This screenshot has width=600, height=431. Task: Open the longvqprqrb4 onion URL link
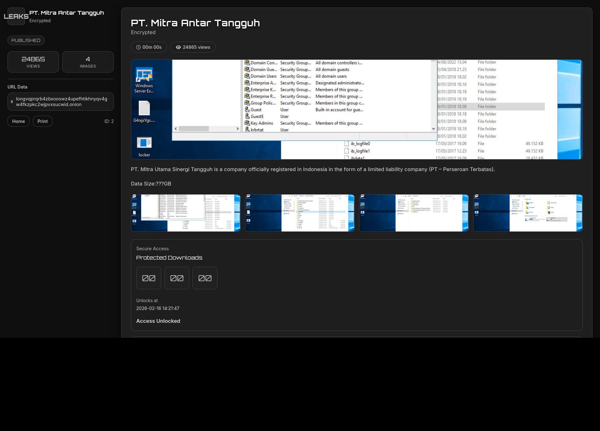(62, 101)
